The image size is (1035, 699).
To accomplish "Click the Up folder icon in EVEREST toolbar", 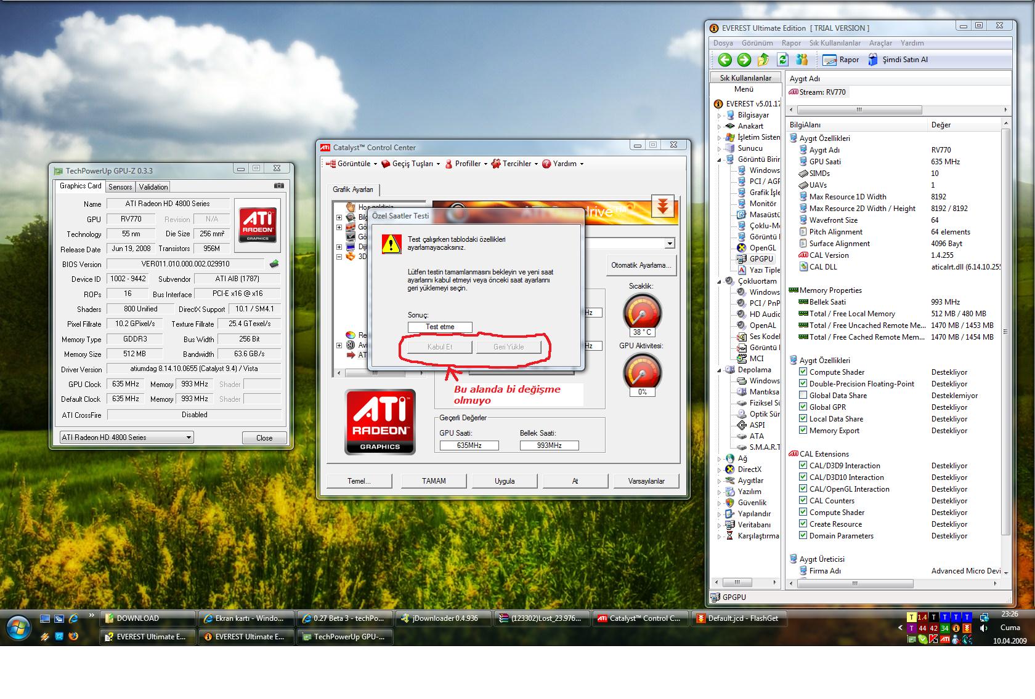I will (x=763, y=60).
